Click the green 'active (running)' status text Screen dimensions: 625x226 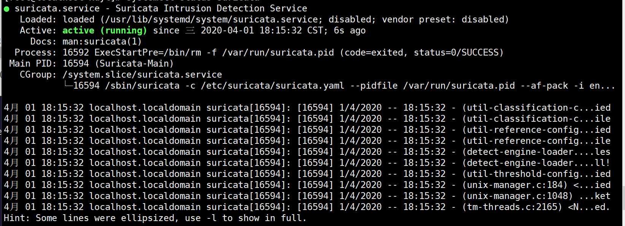pyautogui.click(x=105, y=30)
